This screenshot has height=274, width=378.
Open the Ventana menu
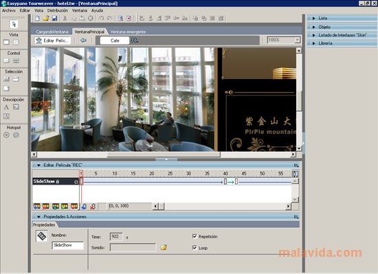80,10
